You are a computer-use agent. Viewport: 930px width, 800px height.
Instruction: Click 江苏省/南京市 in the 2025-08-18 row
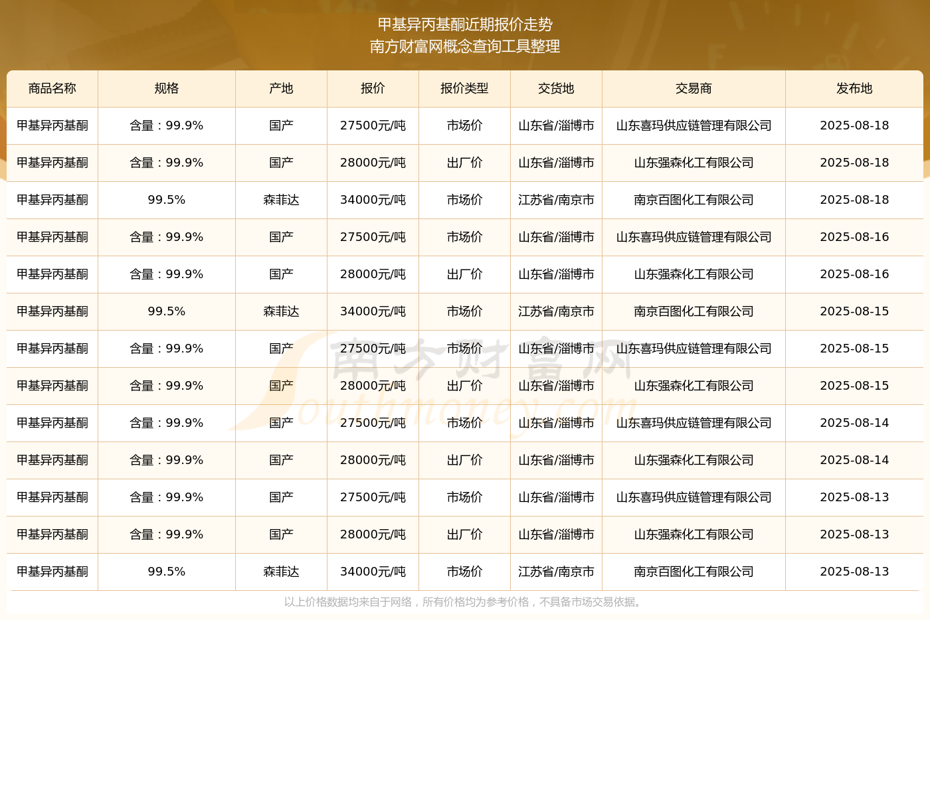click(x=556, y=200)
